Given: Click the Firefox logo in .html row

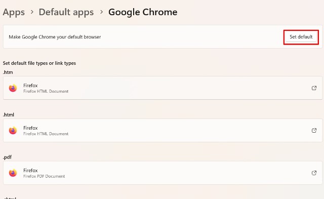Looking at the screenshot, I should [x=13, y=131].
